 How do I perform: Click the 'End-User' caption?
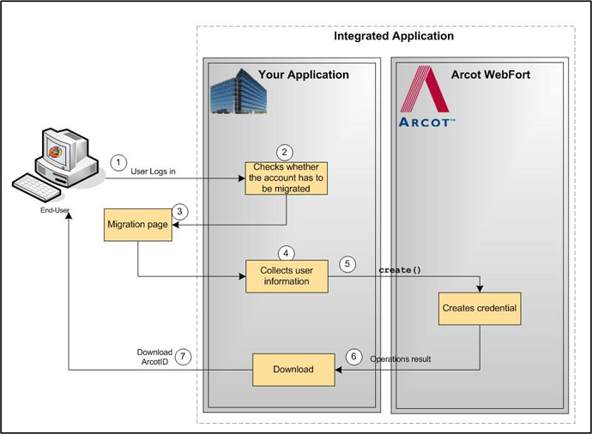(x=55, y=210)
